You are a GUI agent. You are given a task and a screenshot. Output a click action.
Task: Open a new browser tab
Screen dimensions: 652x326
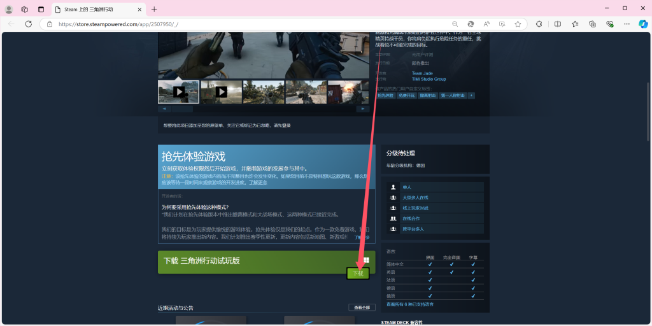click(154, 9)
